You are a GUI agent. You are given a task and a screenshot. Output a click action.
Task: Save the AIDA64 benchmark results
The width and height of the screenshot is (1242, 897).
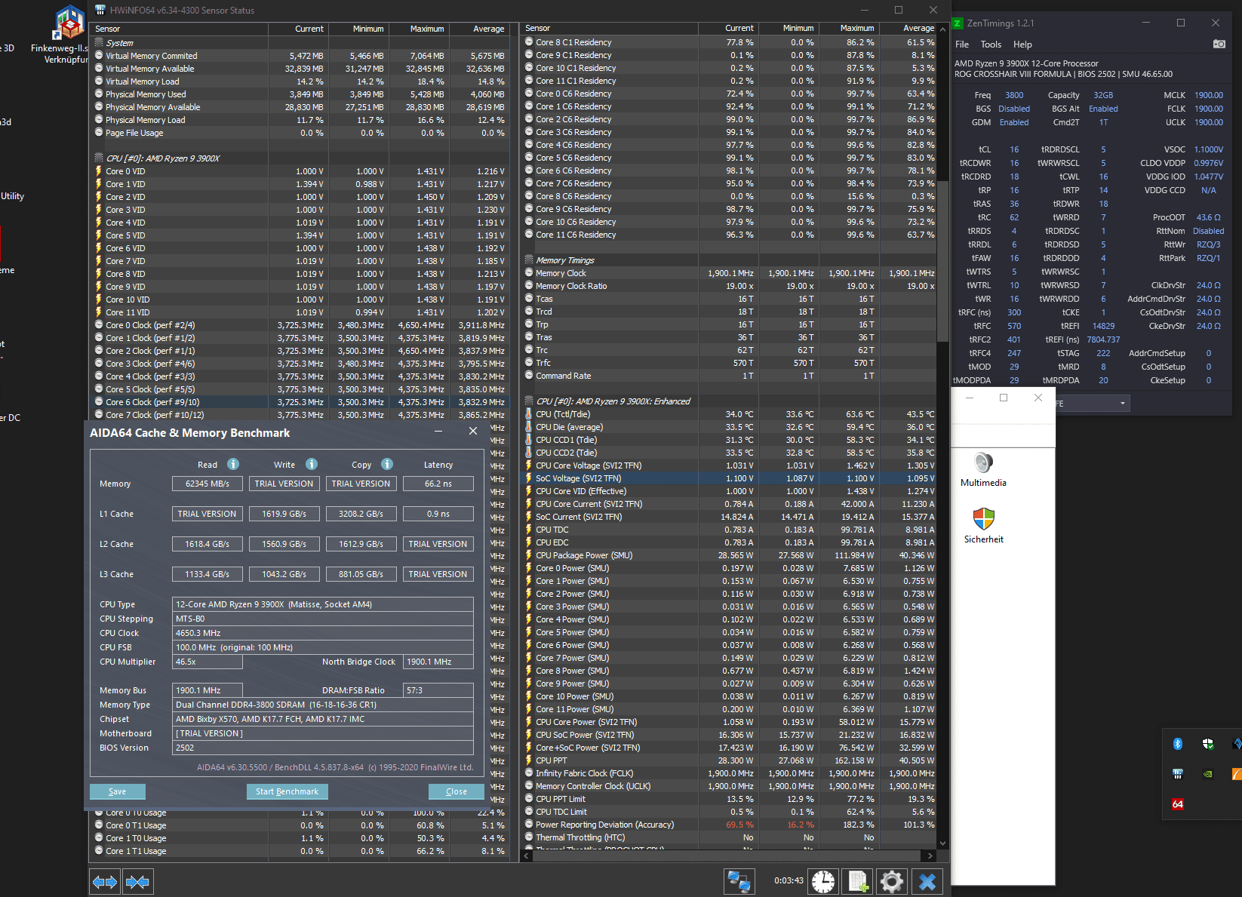(x=118, y=791)
